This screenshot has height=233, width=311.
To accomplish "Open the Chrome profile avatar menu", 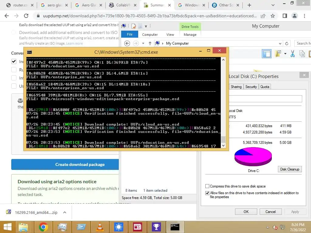I will [x=295, y=16].
